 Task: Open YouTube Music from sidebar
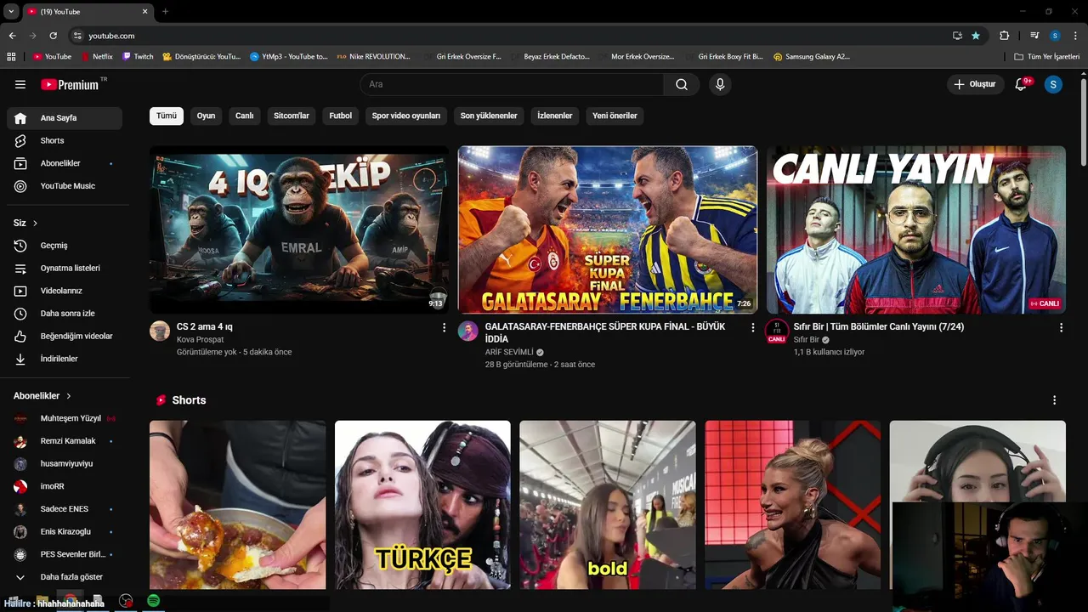[65, 186]
